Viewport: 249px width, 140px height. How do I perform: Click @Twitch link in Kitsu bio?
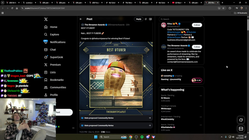click(179, 35)
